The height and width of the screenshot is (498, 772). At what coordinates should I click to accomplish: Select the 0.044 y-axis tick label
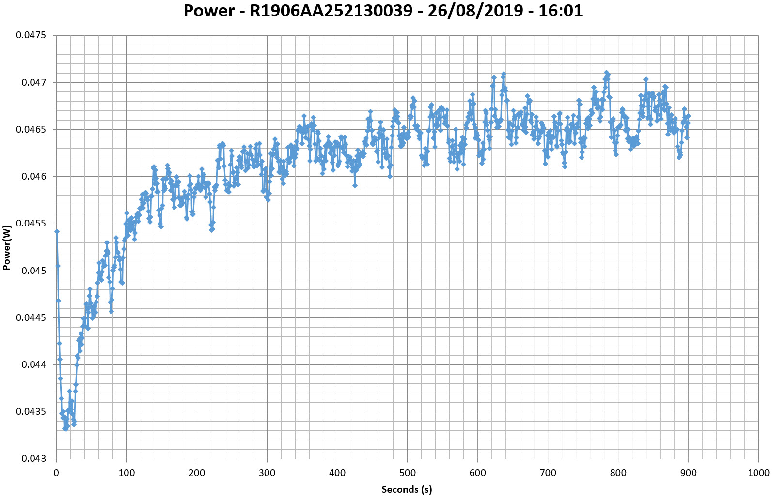click(33, 364)
